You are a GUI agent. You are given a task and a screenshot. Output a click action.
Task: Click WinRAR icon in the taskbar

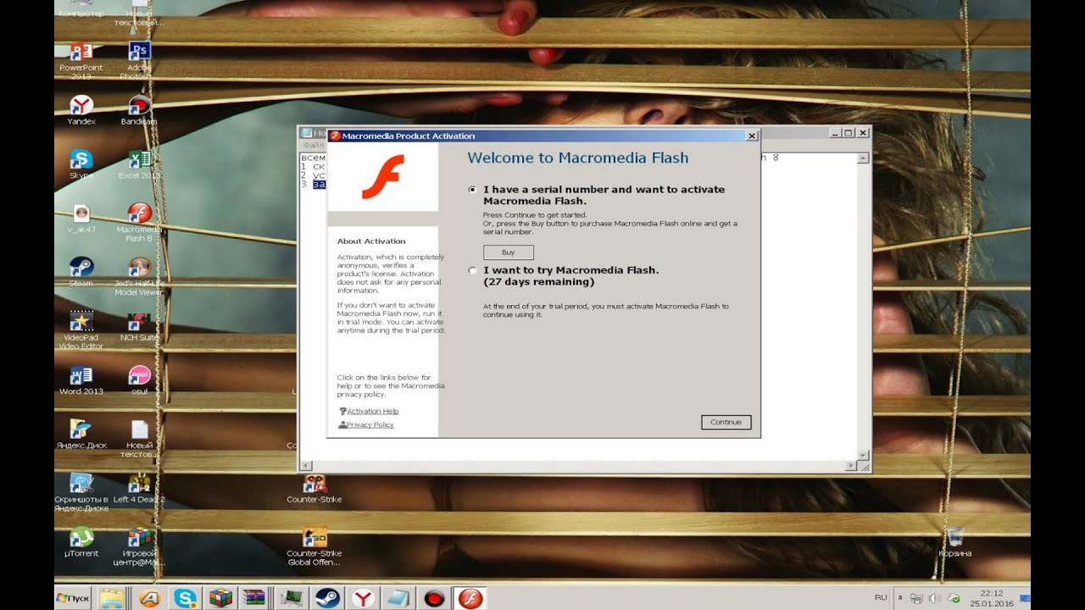[x=253, y=598]
